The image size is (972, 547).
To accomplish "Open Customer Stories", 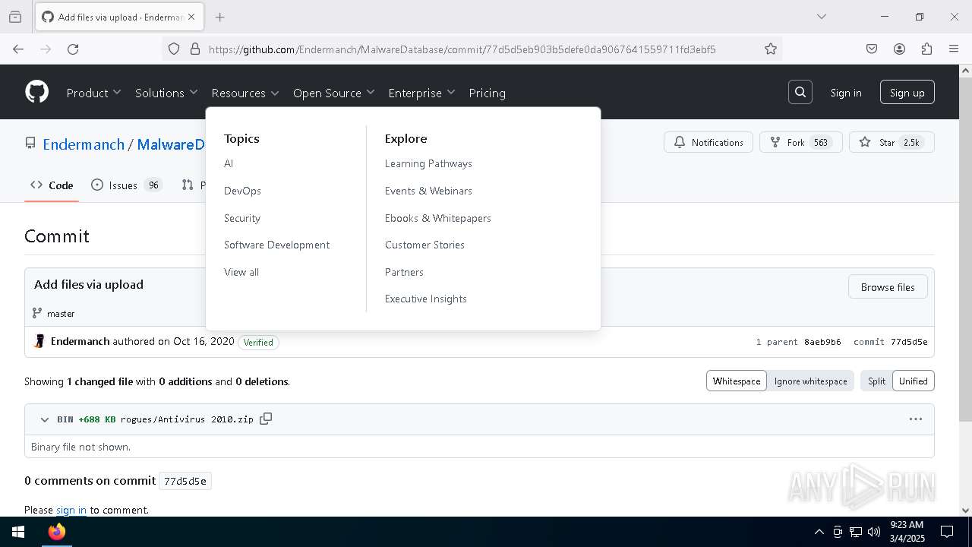I will coord(424,245).
